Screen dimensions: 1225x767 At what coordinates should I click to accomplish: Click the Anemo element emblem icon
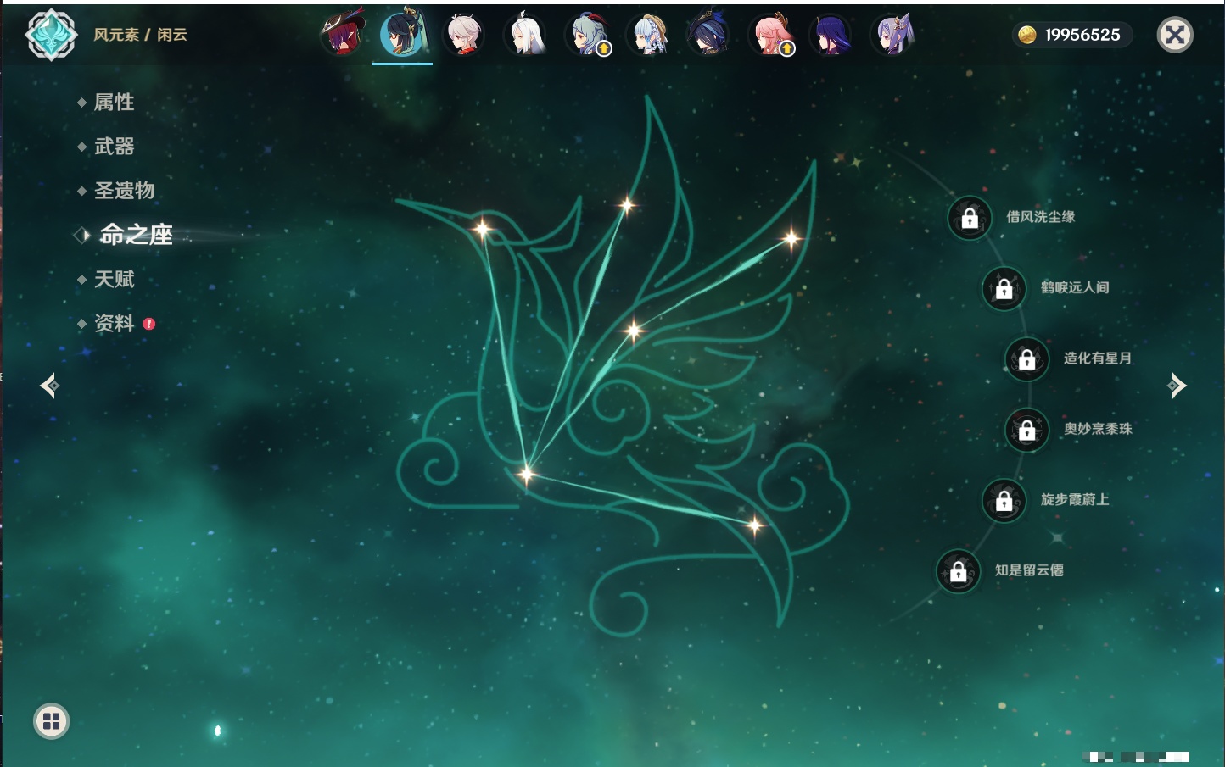click(x=52, y=35)
